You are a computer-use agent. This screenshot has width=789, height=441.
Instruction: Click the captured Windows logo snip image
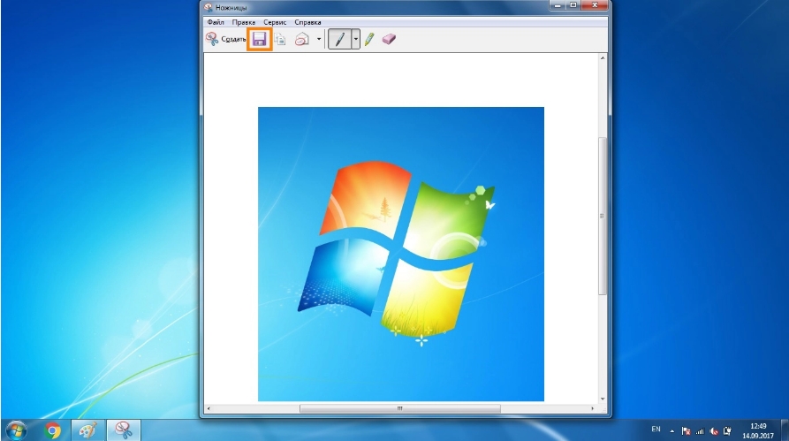(x=401, y=254)
